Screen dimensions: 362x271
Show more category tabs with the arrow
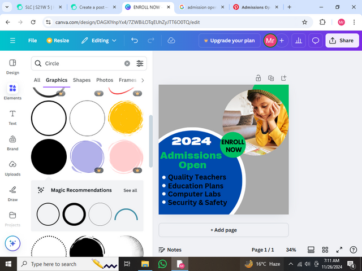pyautogui.click(x=143, y=80)
